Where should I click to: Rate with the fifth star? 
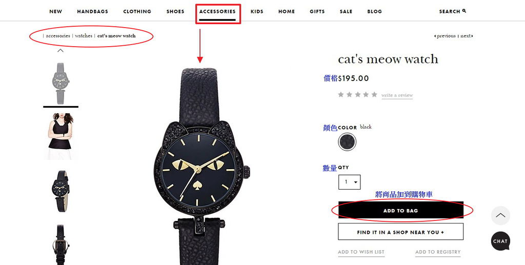[374, 94]
